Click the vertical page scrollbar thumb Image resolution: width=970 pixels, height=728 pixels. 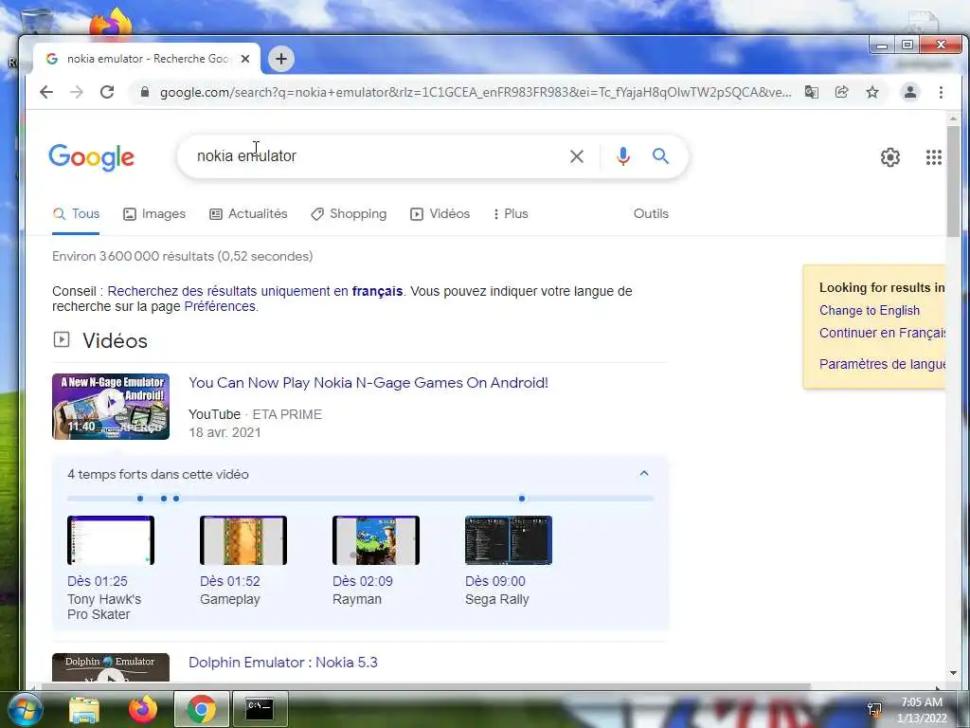tap(953, 181)
